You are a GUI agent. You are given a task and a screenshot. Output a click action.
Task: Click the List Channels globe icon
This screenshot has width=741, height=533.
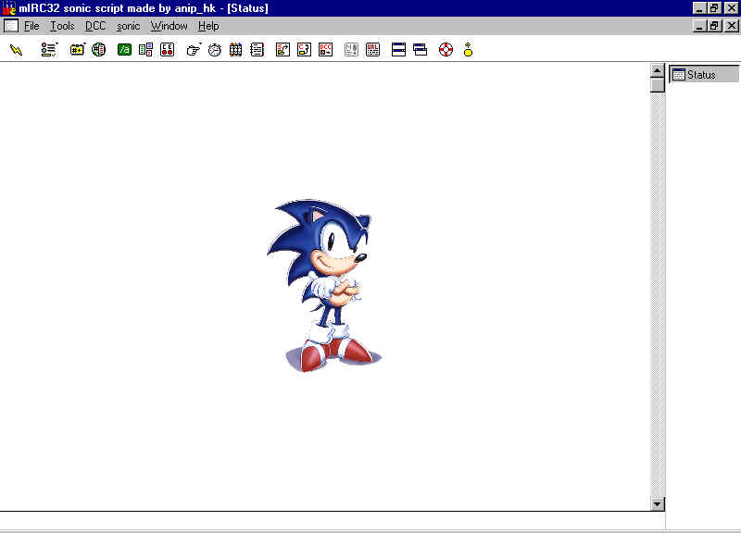[98, 50]
